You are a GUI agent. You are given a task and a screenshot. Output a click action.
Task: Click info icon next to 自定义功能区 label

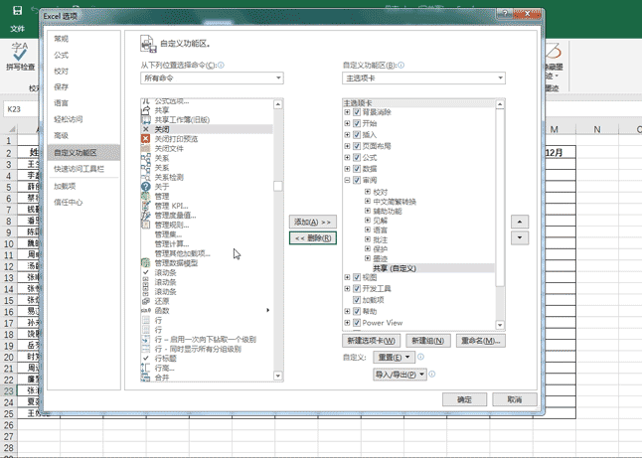tap(401, 66)
